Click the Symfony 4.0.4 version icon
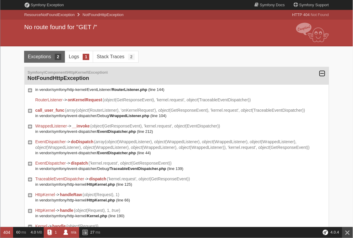This screenshot has height=238, width=353. point(325,232)
